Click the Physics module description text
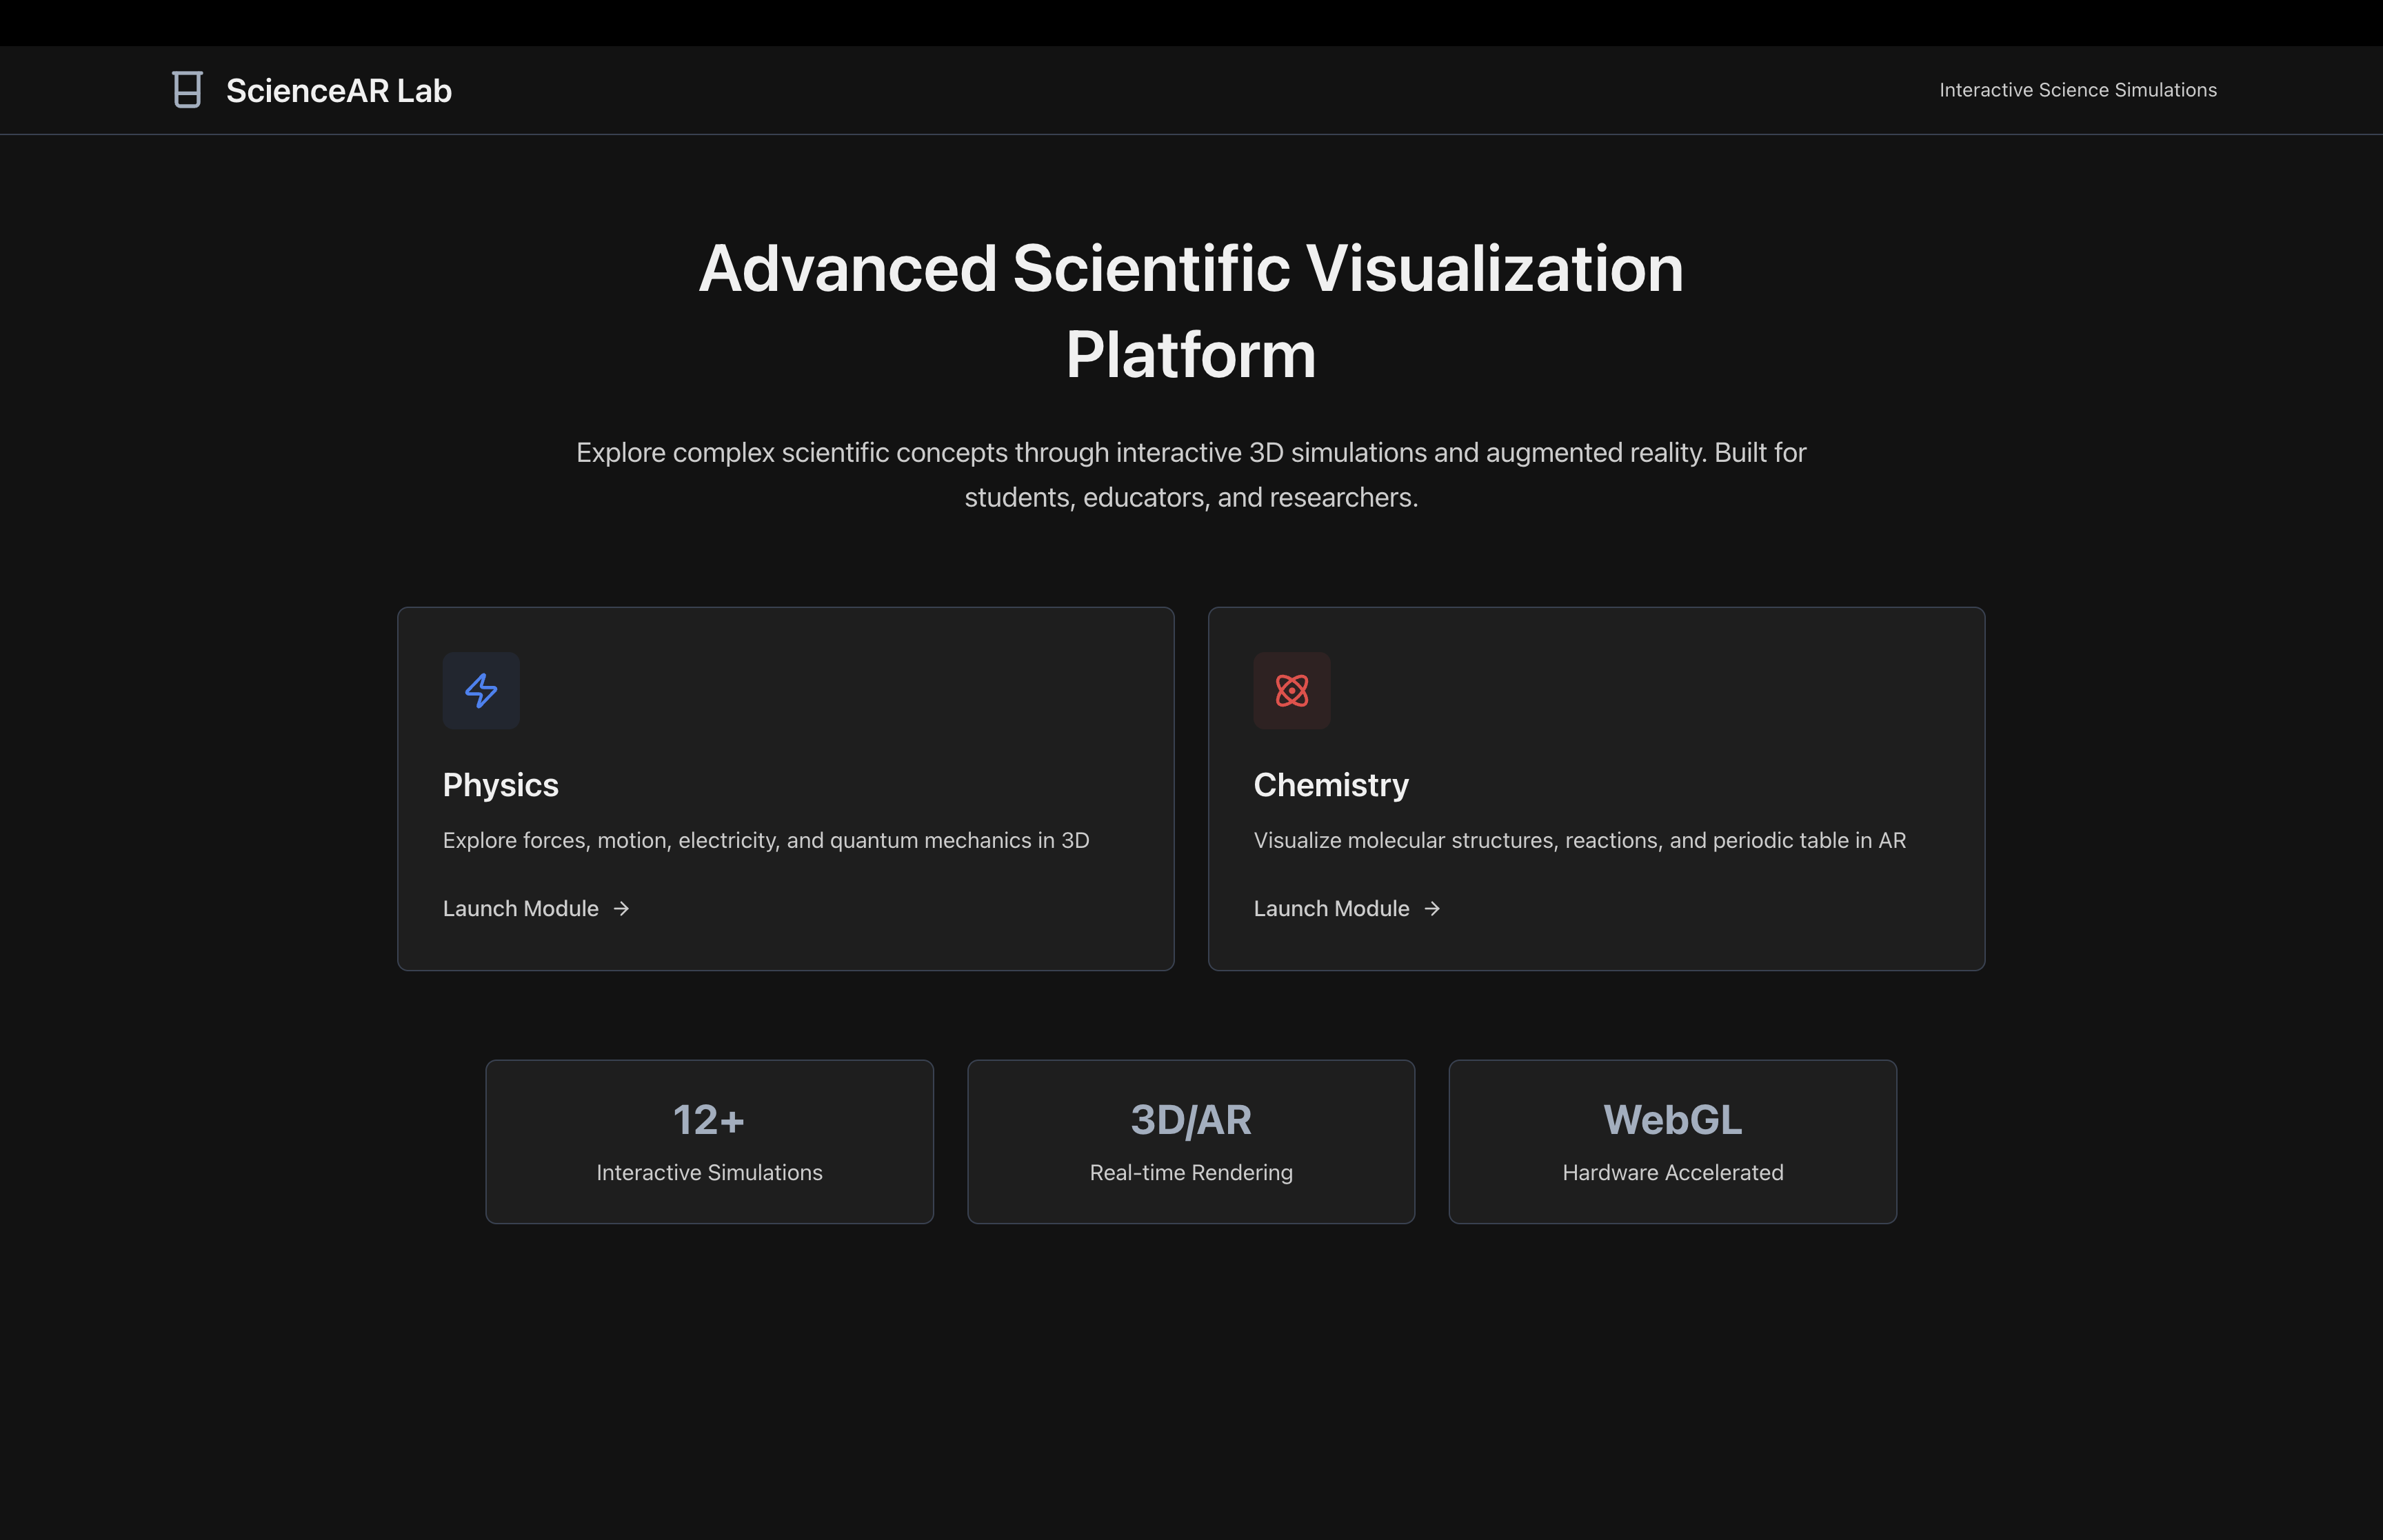This screenshot has height=1540, width=2383. coord(765,840)
